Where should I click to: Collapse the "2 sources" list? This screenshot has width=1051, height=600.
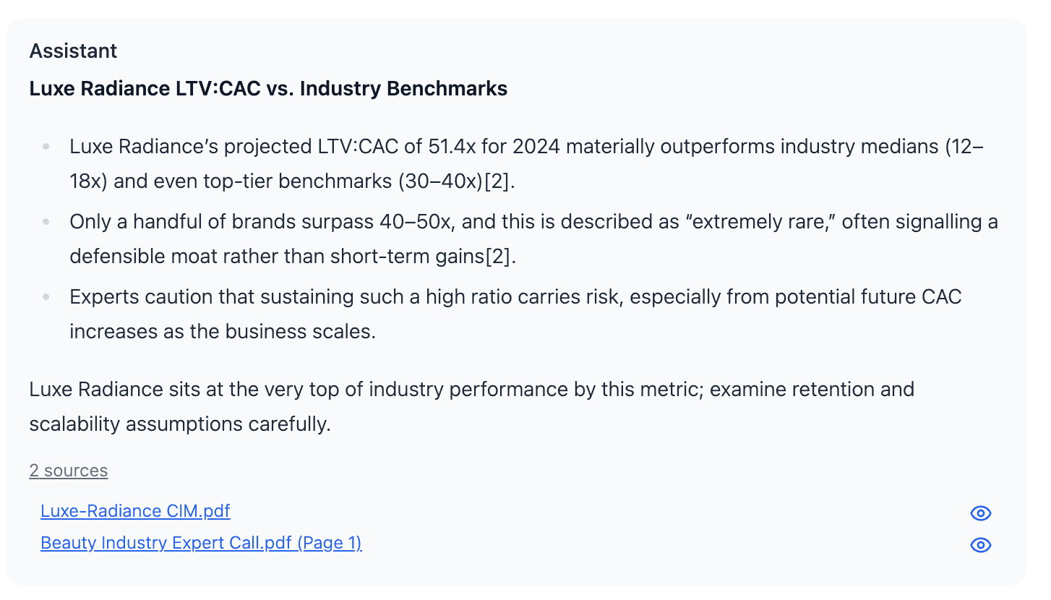point(69,471)
